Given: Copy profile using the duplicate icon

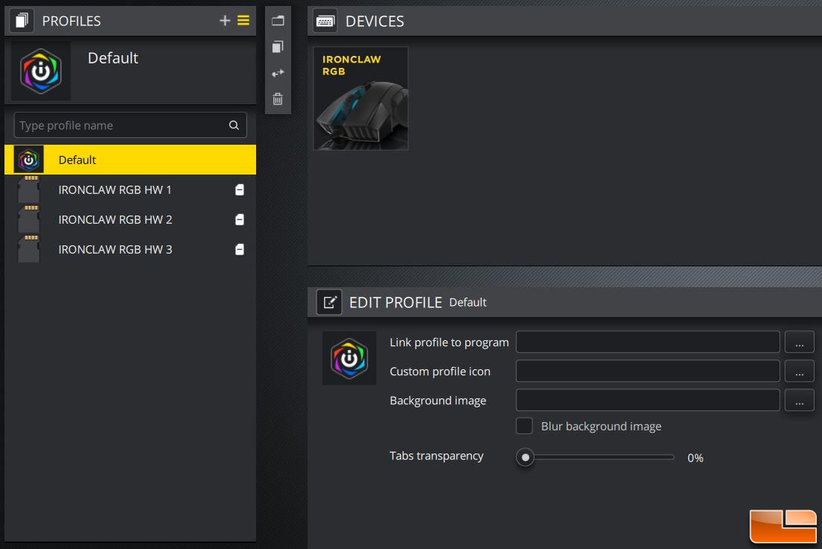Looking at the screenshot, I should pos(278,47).
